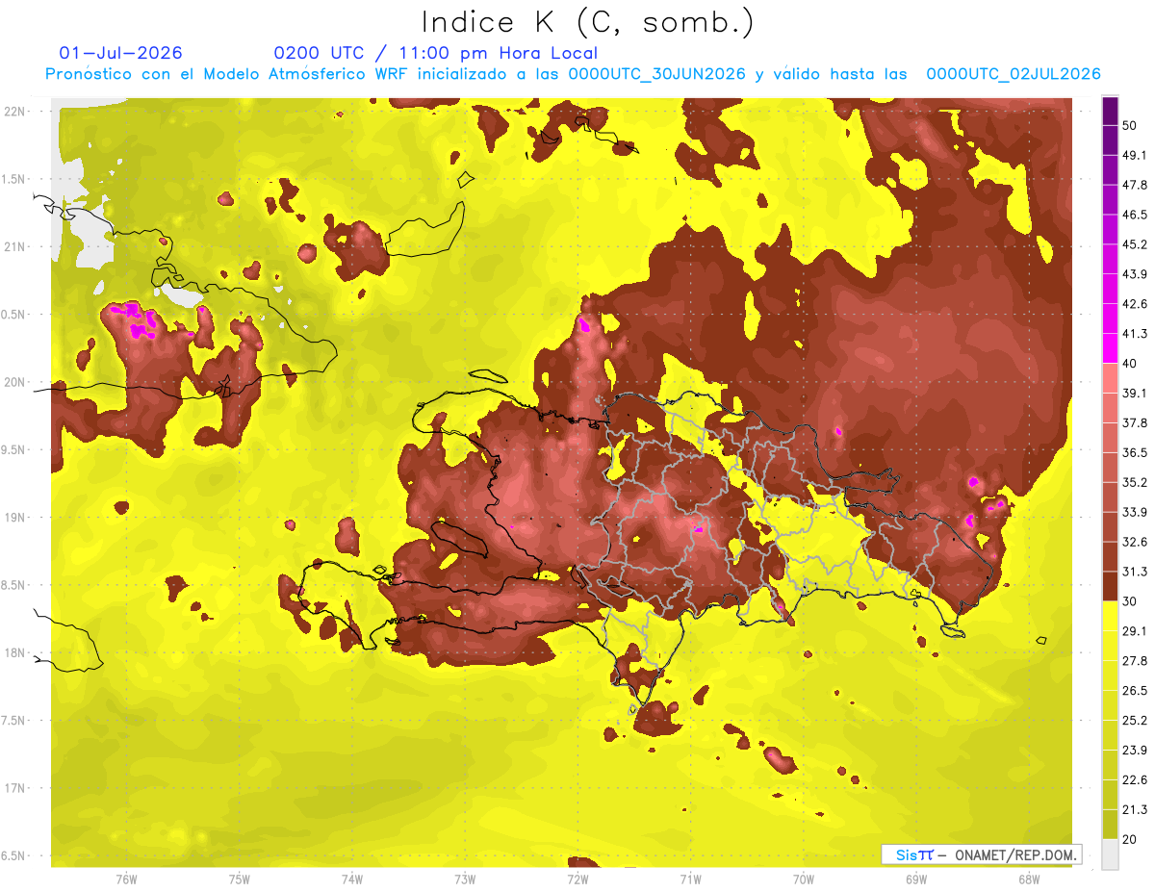Click the "22.6" colorbar label
1155x892 pixels.
tap(1135, 780)
